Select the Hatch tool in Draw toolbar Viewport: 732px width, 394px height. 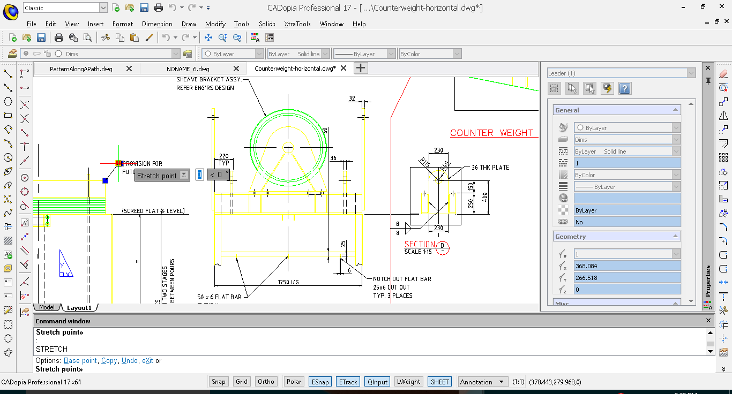[x=8, y=241]
